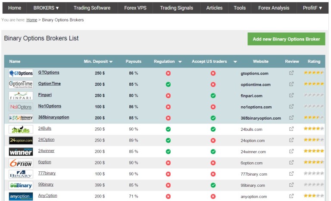Expand the Accept US traders filter arrow
Image resolution: width=331 pixels, height=201 pixels.
[235, 62]
